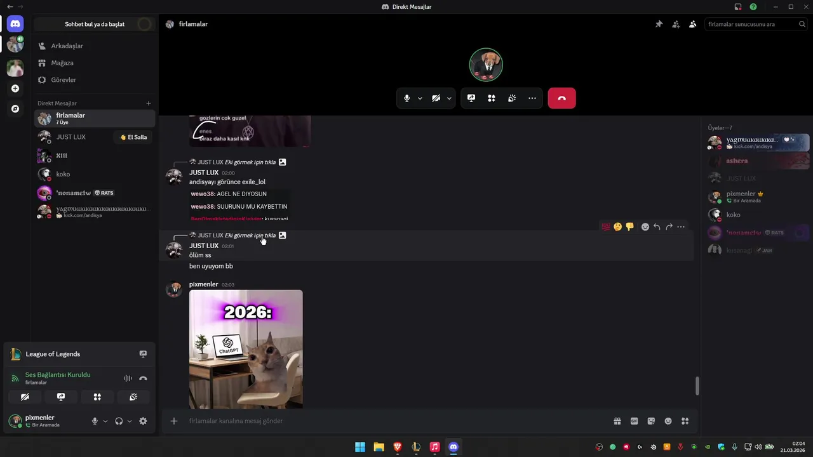Click the pixmenler username in chat
The width and height of the screenshot is (813, 457).
[x=203, y=284]
